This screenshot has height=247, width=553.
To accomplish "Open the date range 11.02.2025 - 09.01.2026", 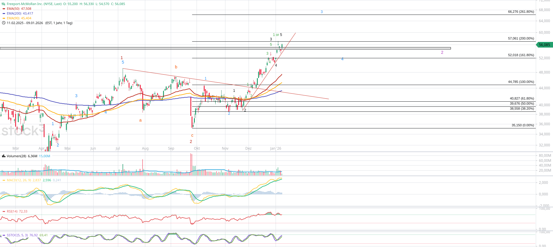I will [25, 23].
